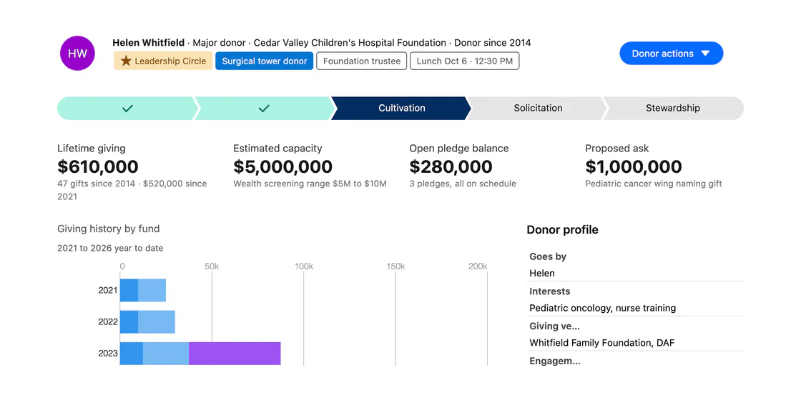The height and width of the screenshot is (400, 801).
Task: Select the Solicitation stage
Action: click(x=537, y=108)
